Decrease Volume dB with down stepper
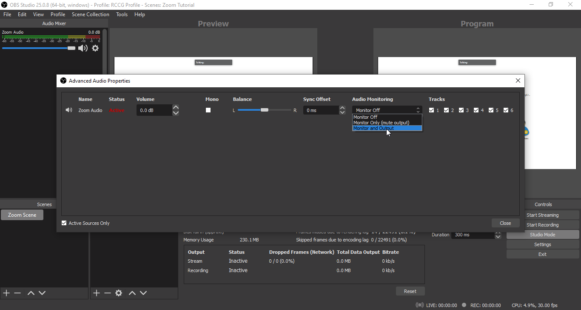581x310 pixels. (x=176, y=113)
